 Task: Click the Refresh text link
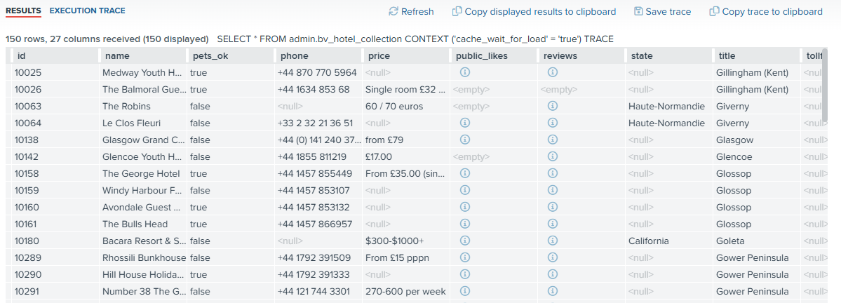[x=417, y=12]
